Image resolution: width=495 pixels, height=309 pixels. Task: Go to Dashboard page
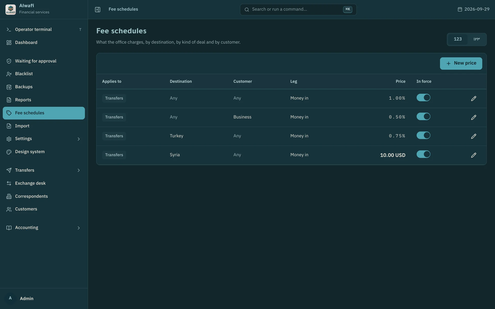(x=44, y=42)
